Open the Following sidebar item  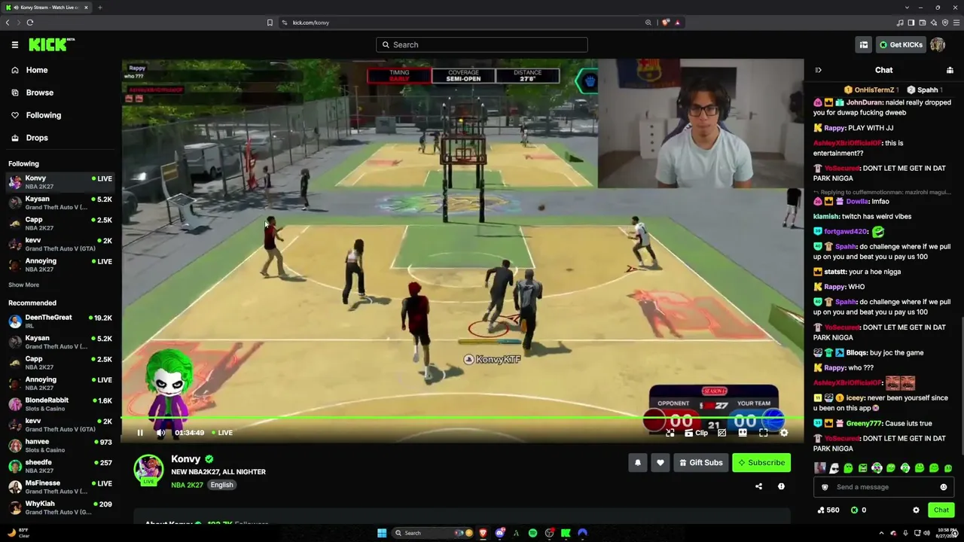click(x=43, y=115)
